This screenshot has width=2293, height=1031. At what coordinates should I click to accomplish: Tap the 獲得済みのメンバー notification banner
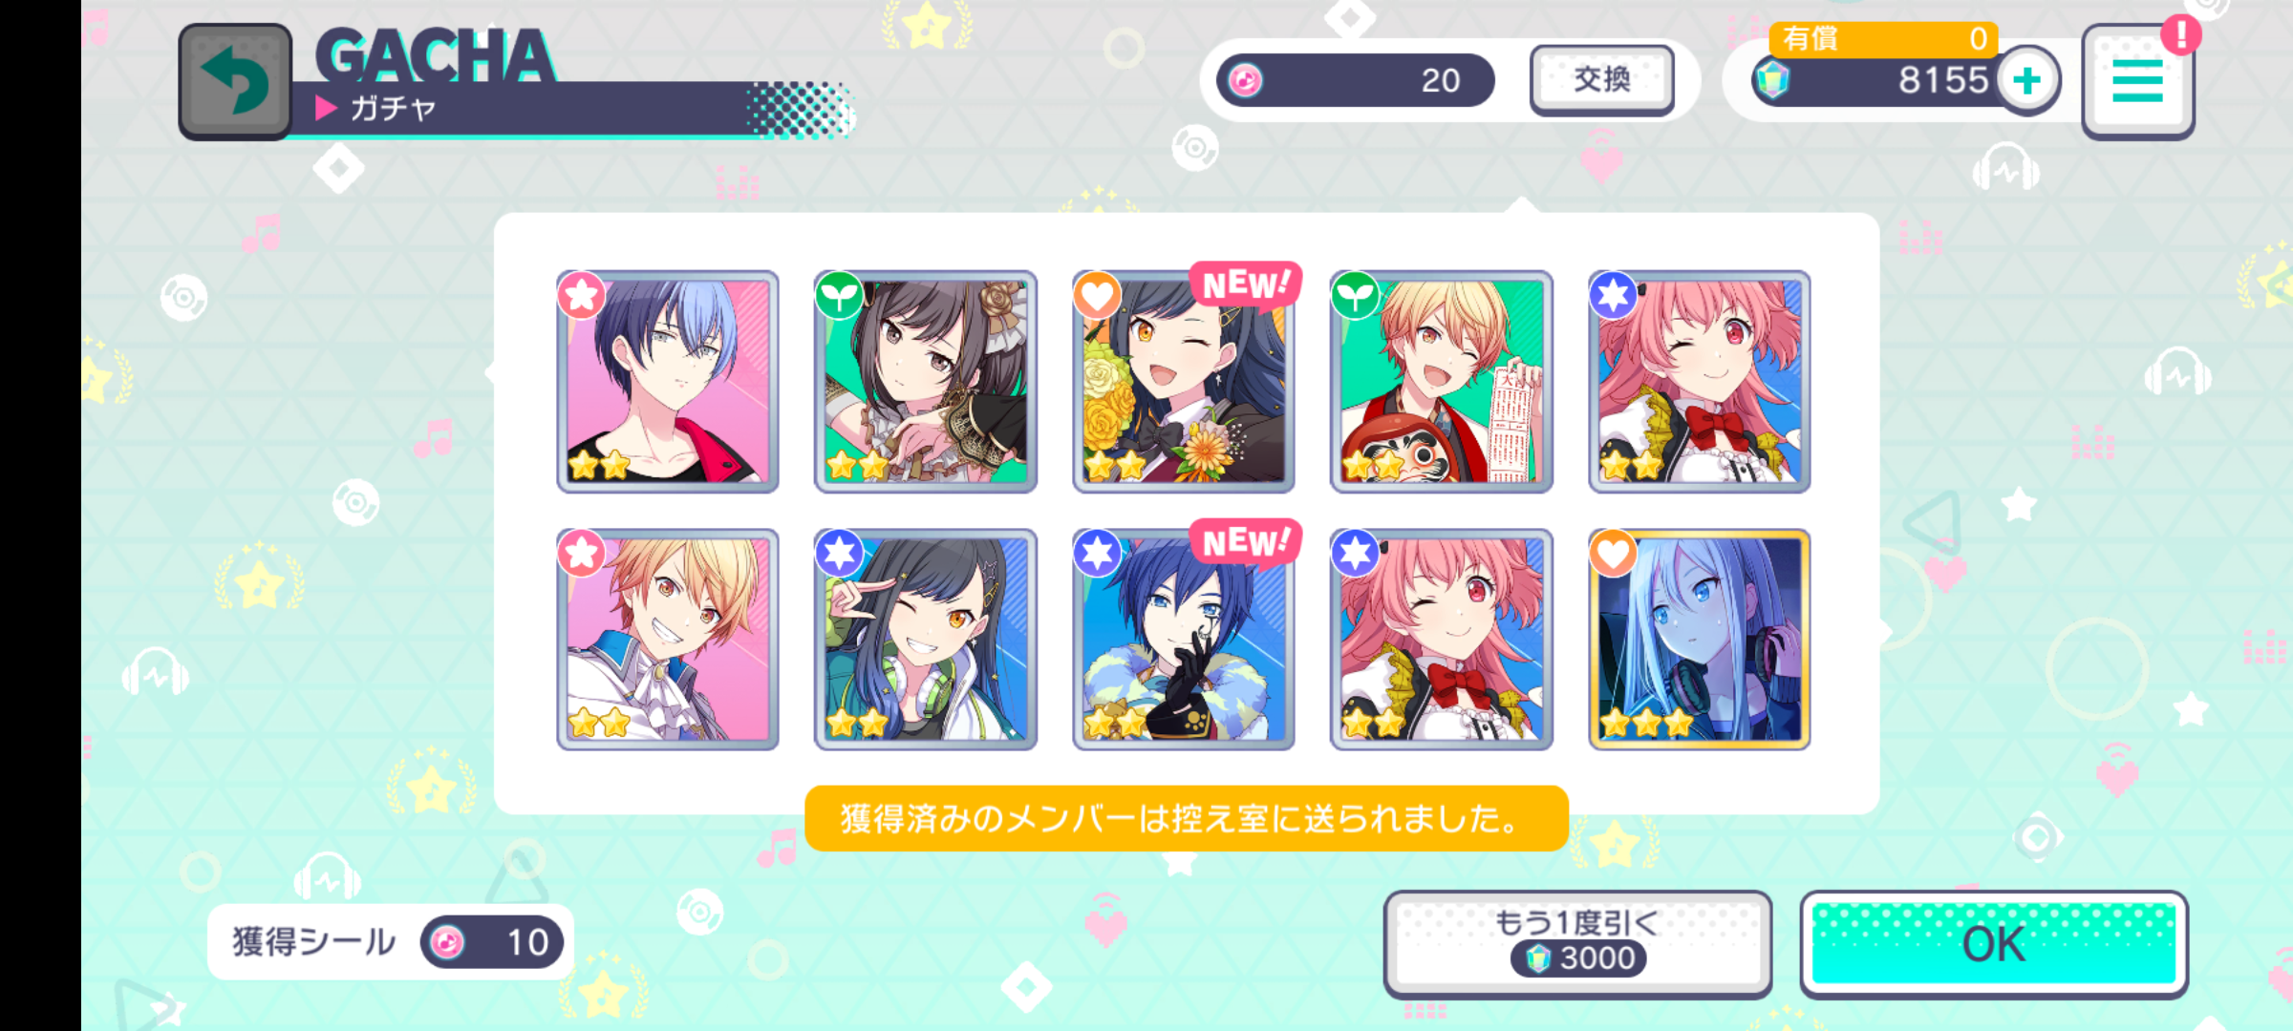1187,818
